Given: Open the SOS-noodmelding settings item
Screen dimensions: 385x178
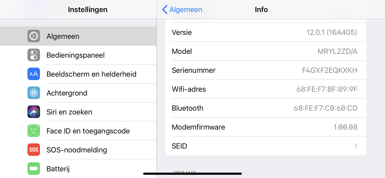Looking at the screenshot, I should point(78,150).
